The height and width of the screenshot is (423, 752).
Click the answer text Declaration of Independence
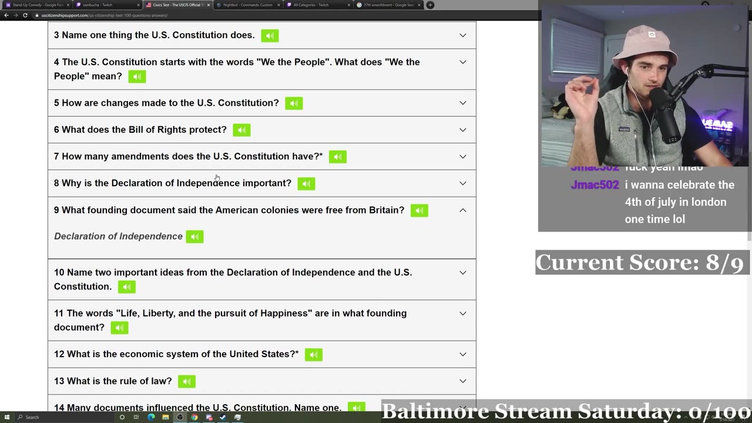coord(118,236)
